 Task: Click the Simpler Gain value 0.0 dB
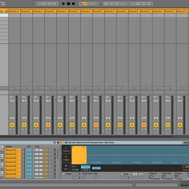click(75, 170)
